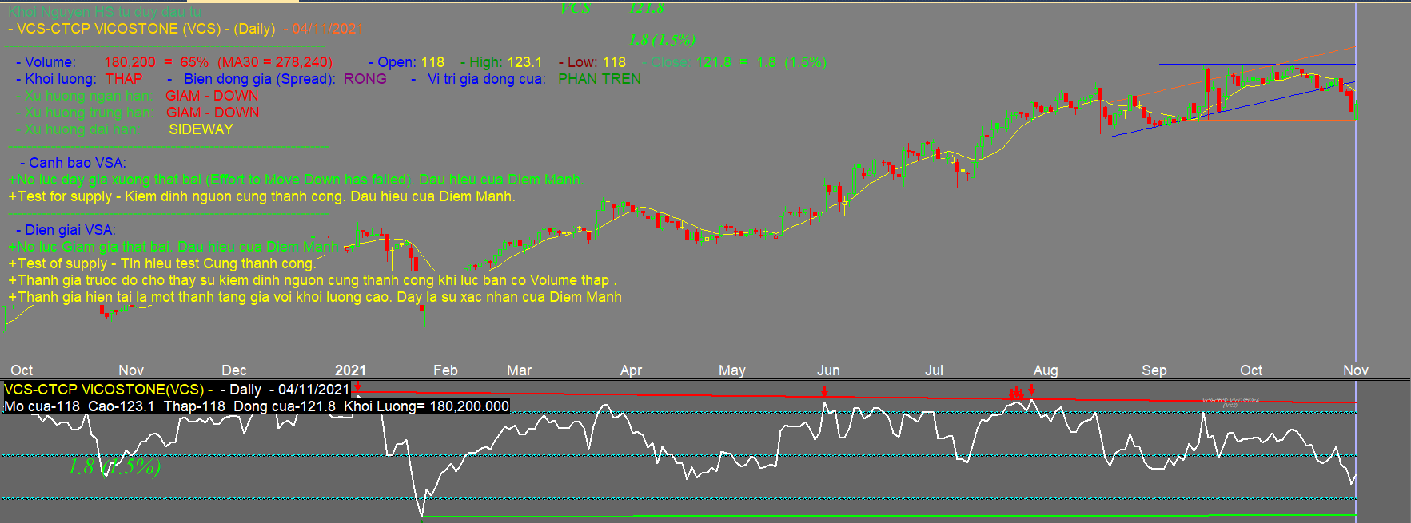The width and height of the screenshot is (1411, 523).
Task: Click the 'Low: 118' reading in the top row
Action: (x=596, y=62)
